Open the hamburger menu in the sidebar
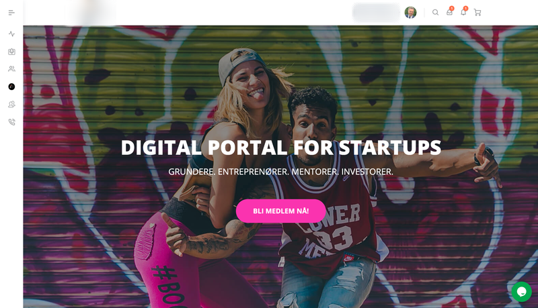This screenshot has height=308, width=538. click(x=11, y=13)
